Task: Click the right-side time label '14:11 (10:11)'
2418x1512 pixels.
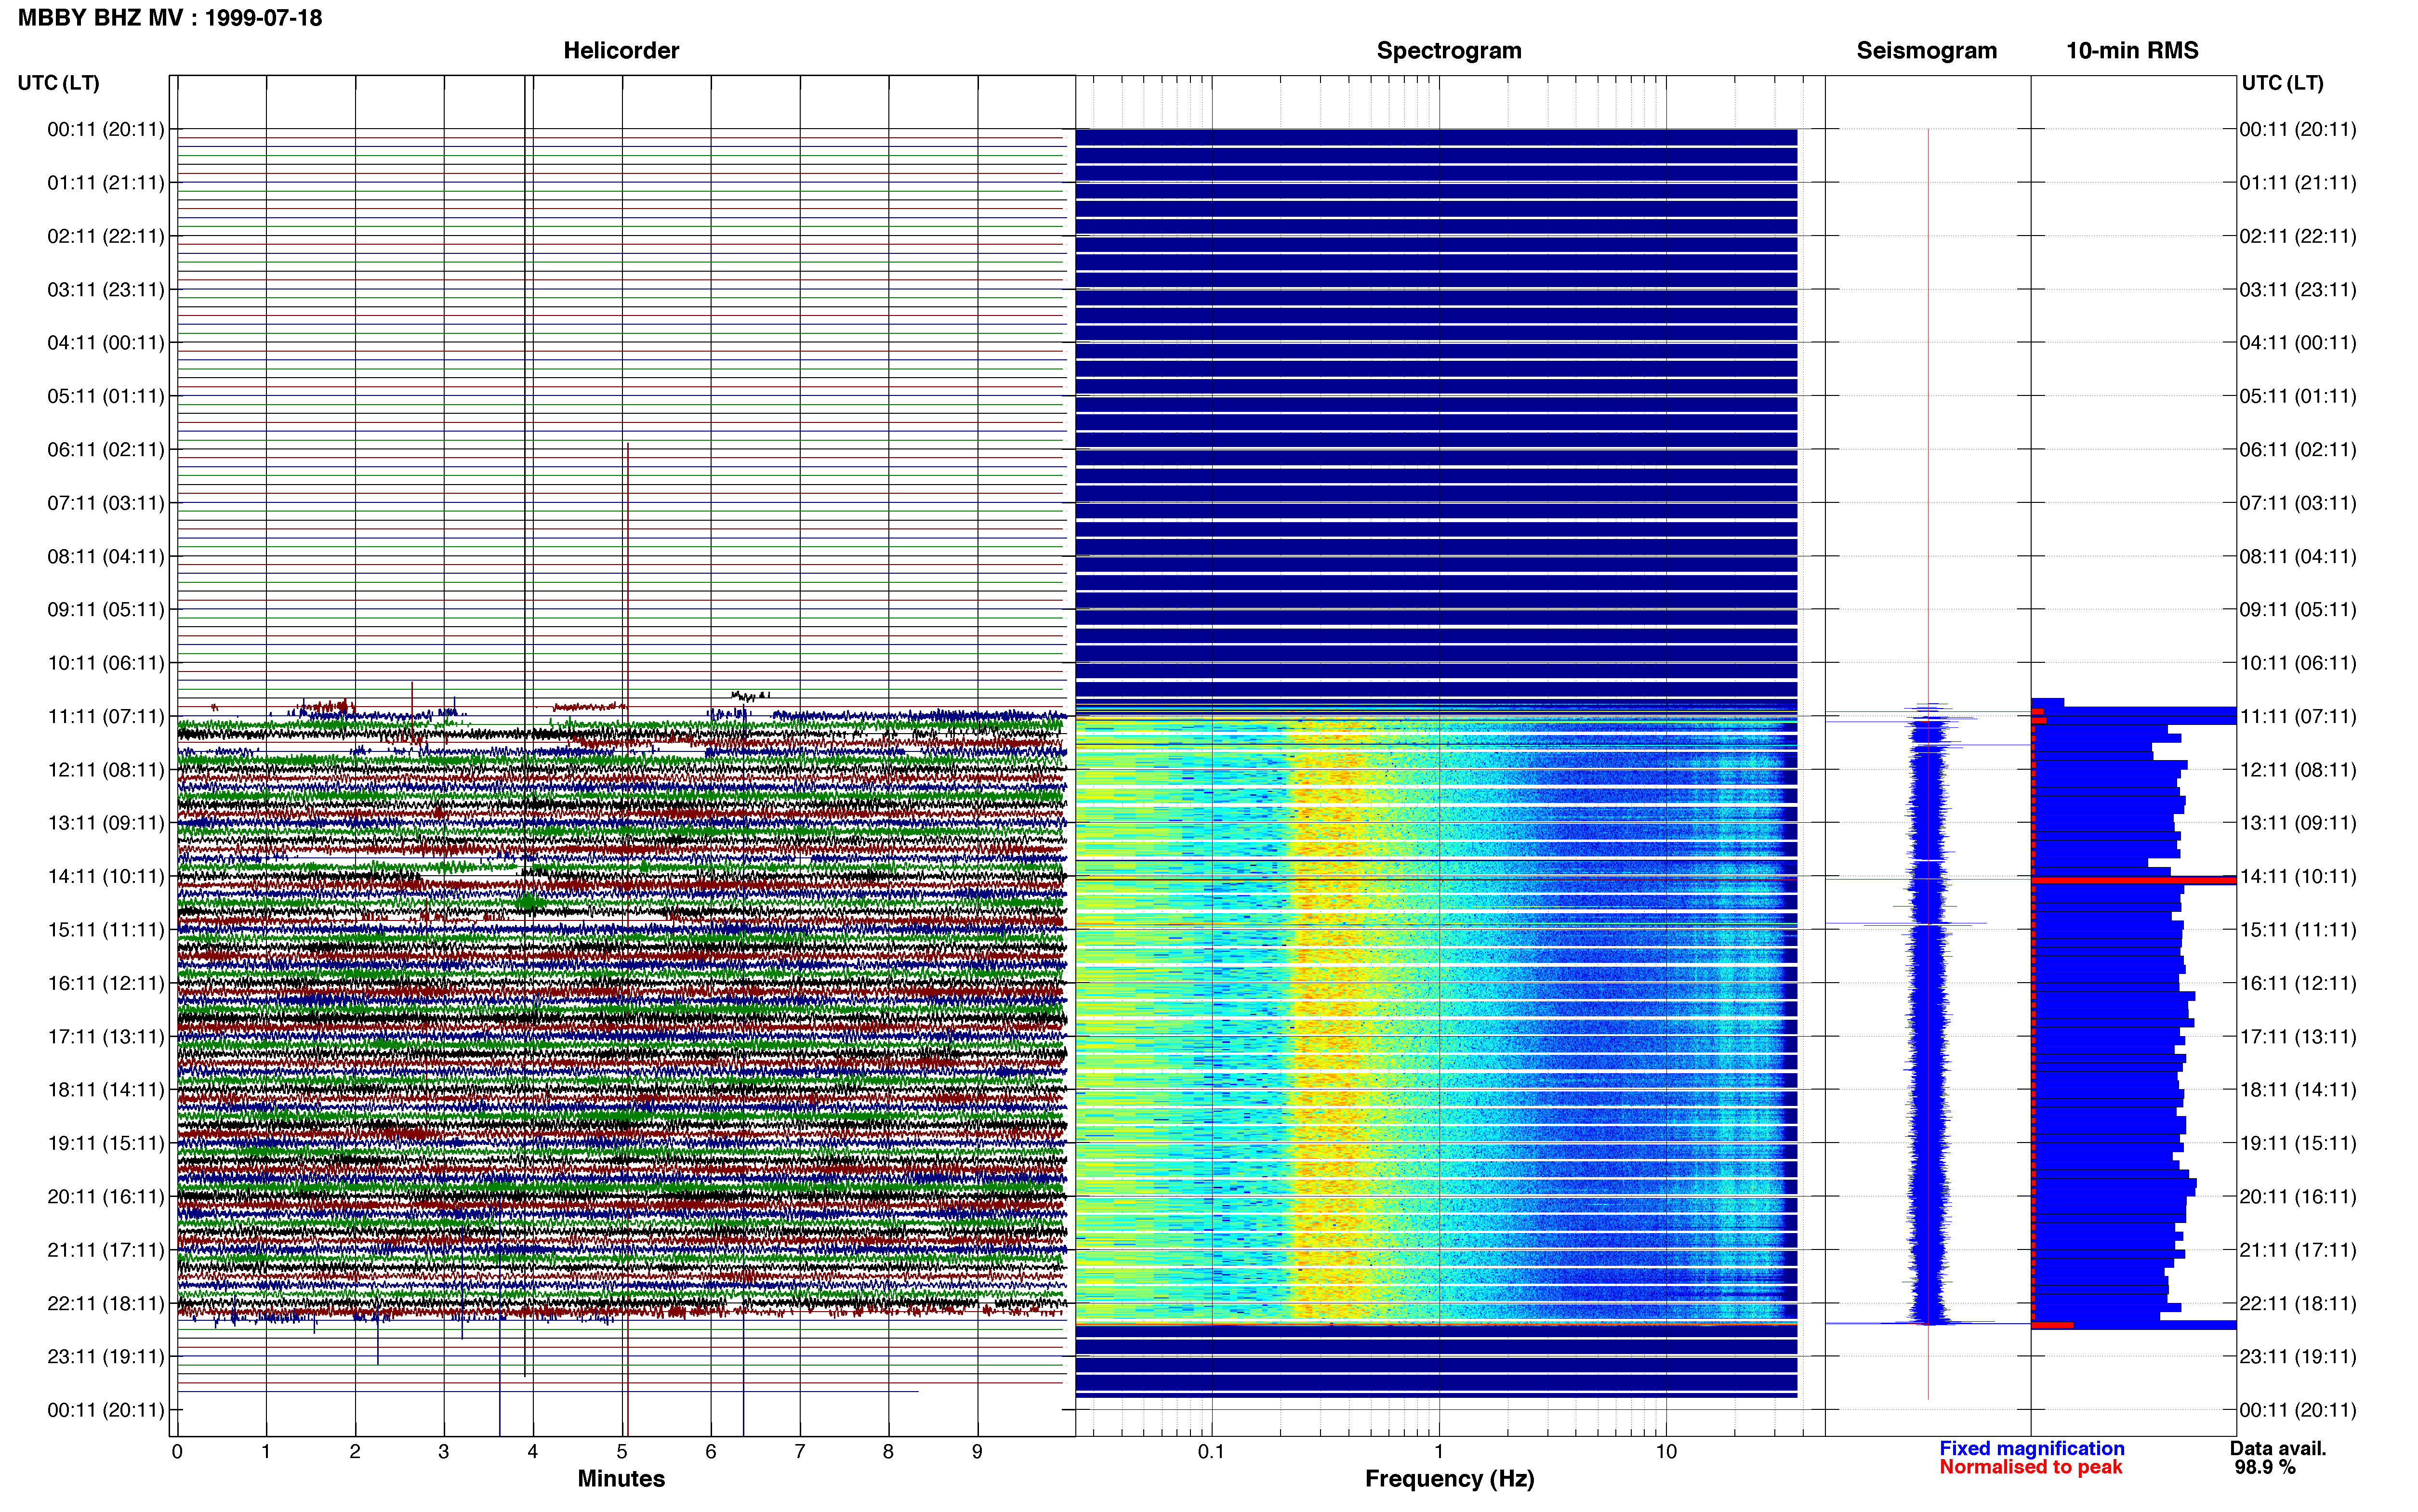Action: coord(2298,877)
